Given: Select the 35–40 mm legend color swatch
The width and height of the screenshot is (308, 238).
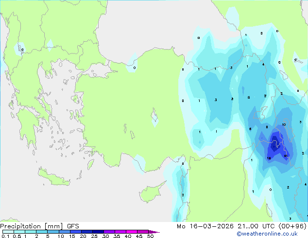Looking at the screenshot, I should coord(120,232).
